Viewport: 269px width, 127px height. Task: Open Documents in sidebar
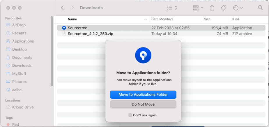click(x=22, y=58)
